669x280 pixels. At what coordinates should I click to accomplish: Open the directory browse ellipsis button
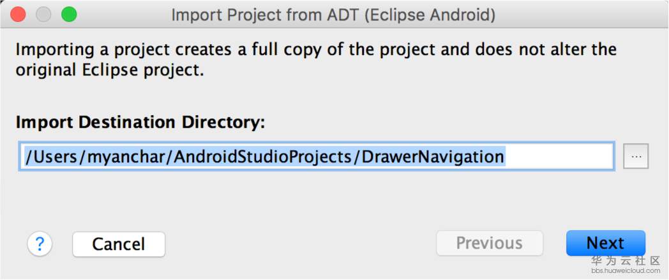tap(636, 157)
